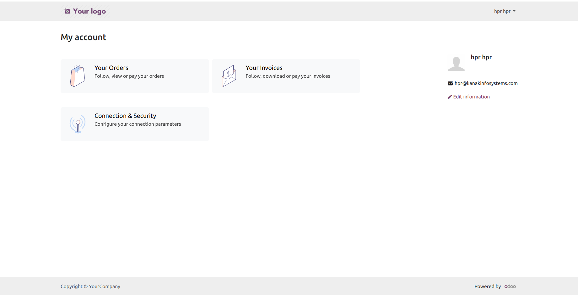Click the shopping bag icon for Your Orders
This screenshot has width=578, height=295.
78,76
